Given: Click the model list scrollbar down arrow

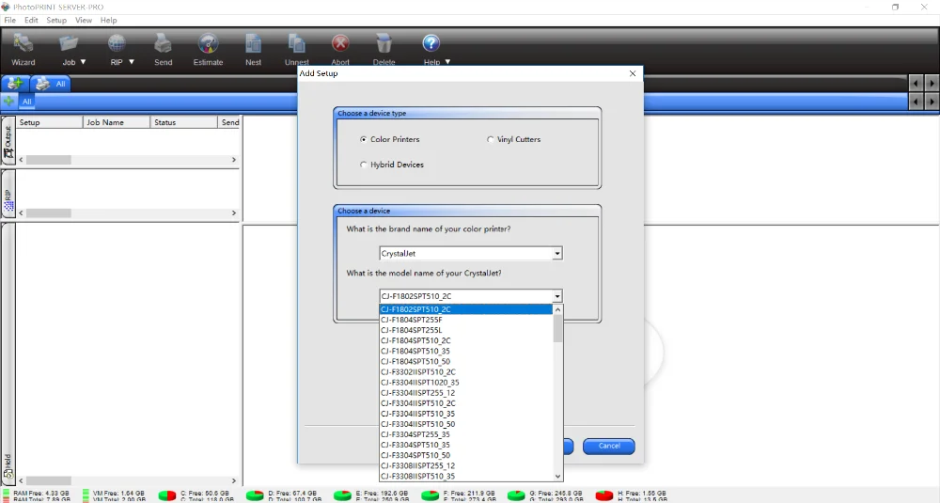Looking at the screenshot, I should 557,477.
